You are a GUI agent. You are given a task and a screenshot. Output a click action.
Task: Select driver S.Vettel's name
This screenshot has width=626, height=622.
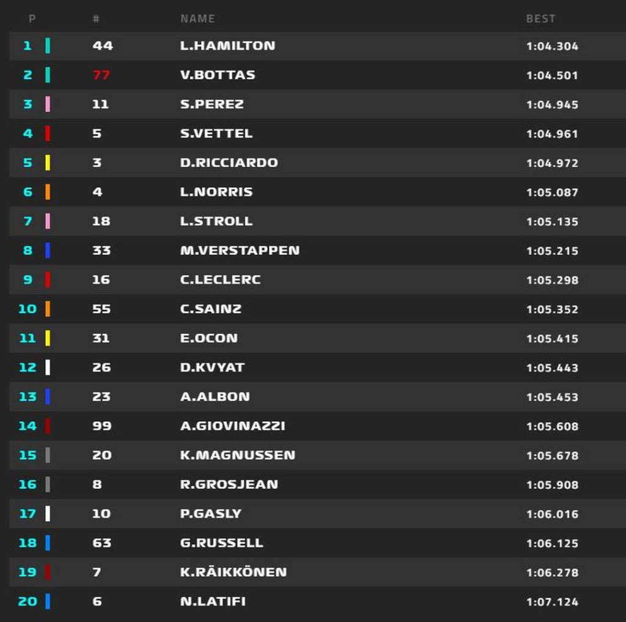point(216,133)
